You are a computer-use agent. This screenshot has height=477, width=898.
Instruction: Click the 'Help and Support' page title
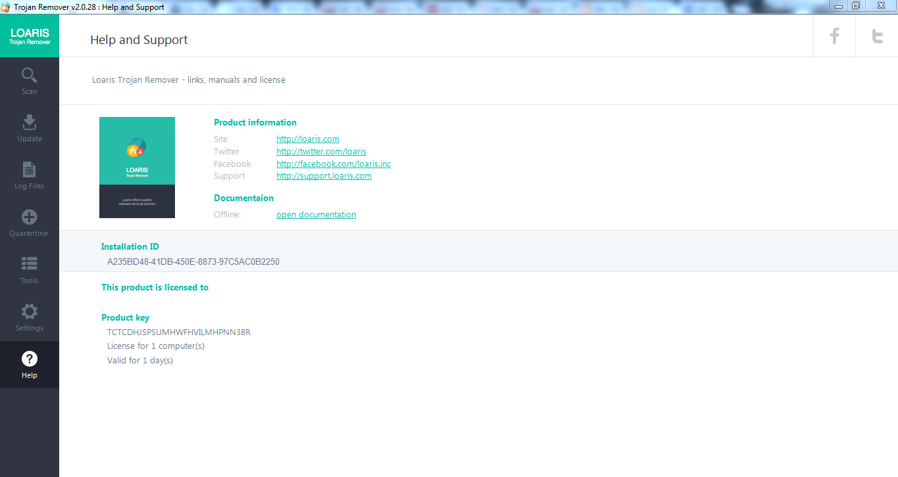pyautogui.click(x=139, y=40)
